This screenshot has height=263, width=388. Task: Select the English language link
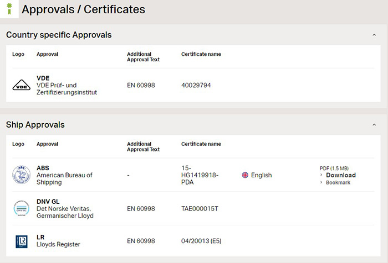(261, 175)
